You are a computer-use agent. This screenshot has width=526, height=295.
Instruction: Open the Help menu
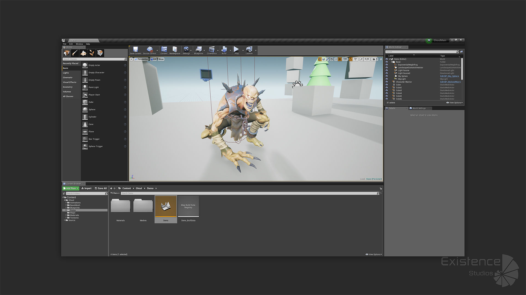click(88, 44)
